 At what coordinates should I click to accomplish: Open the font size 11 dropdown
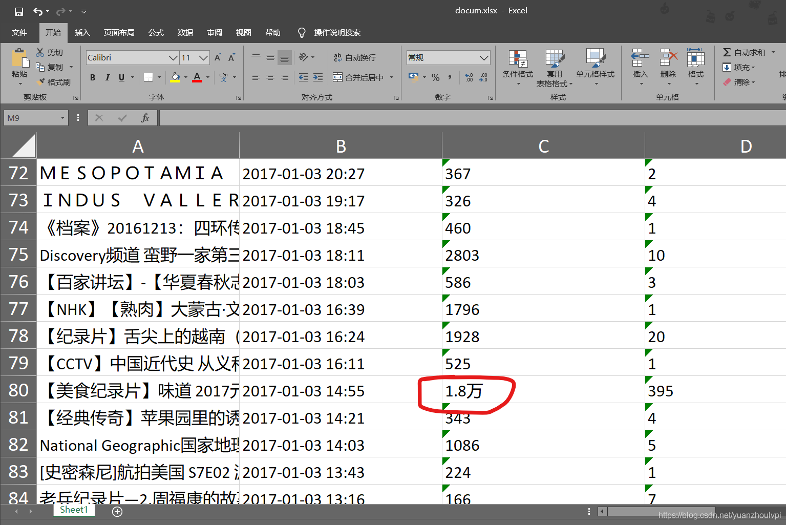click(204, 57)
